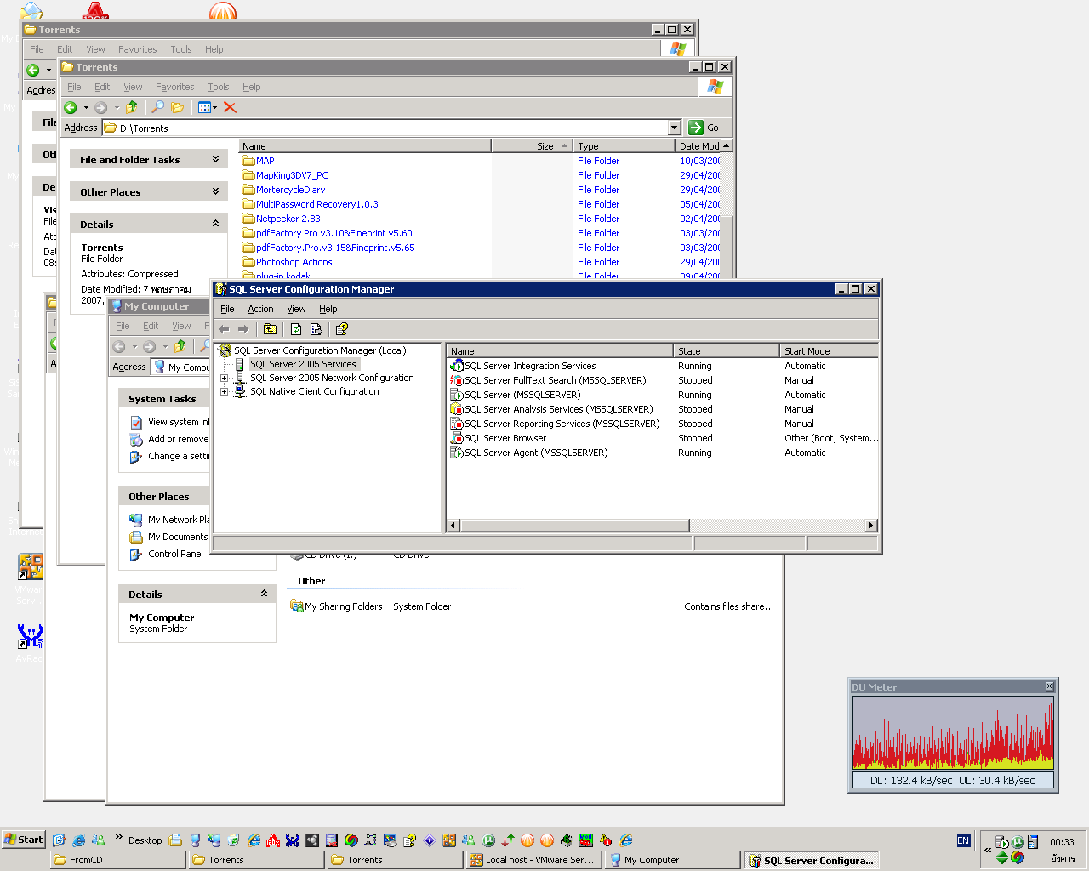Click the EN language indicator in the taskbar

coord(963,840)
